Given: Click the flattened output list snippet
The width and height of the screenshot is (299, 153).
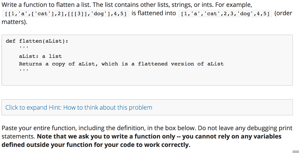Looking at the screenshot, I should pos(225,14).
